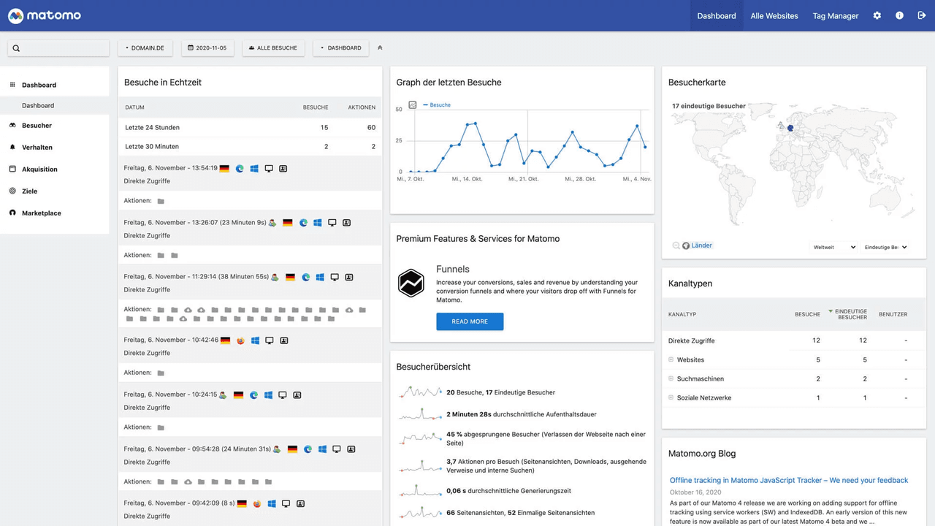Click the search magnifier icon
The width and height of the screenshot is (935, 526).
tap(16, 48)
